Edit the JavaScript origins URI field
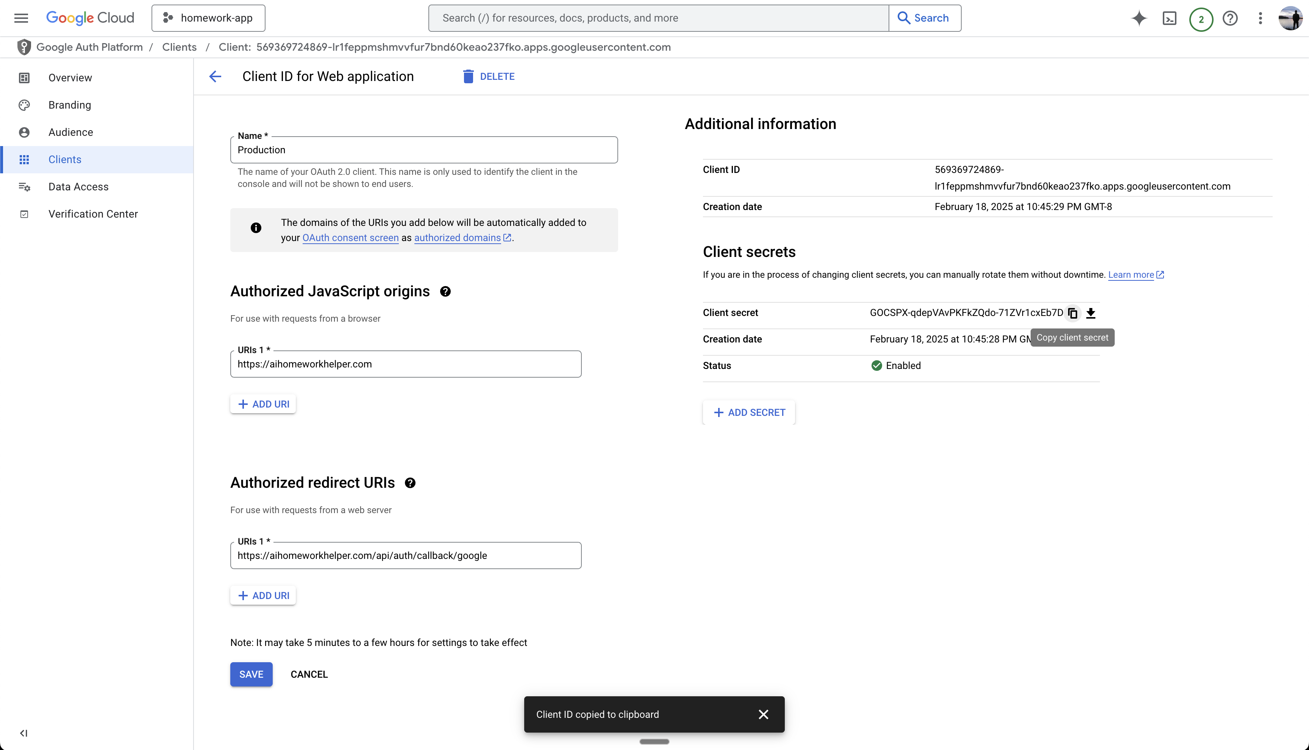The image size is (1309, 750). (x=406, y=364)
